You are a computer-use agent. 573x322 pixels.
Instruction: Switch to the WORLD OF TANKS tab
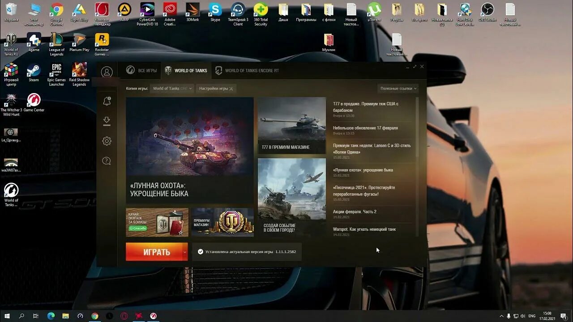186,71
